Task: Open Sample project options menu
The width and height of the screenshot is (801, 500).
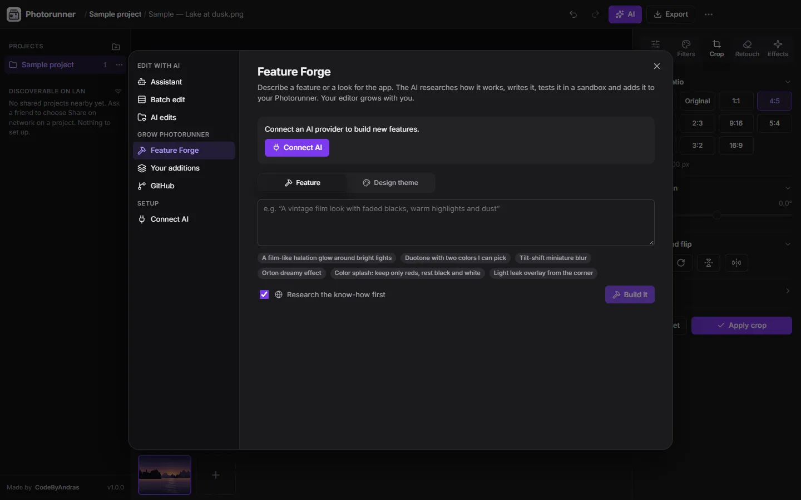Action: tap(119, 65)
